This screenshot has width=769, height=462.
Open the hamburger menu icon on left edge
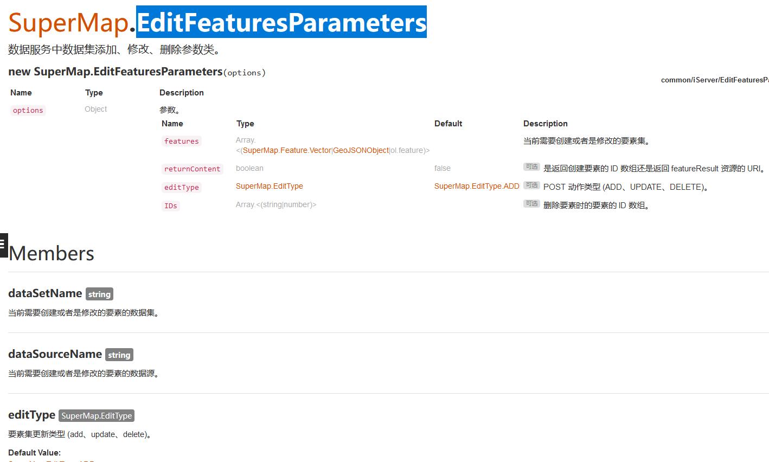3,245
